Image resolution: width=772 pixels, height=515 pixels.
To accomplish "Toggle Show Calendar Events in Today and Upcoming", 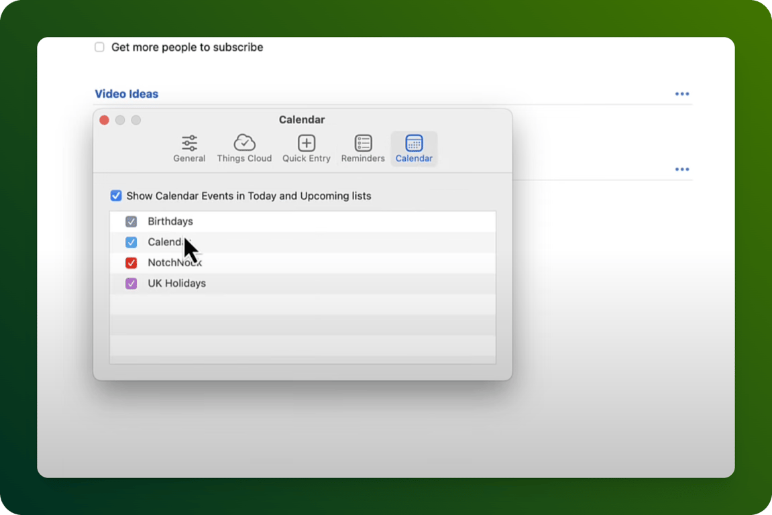I will tap(116, 195).
